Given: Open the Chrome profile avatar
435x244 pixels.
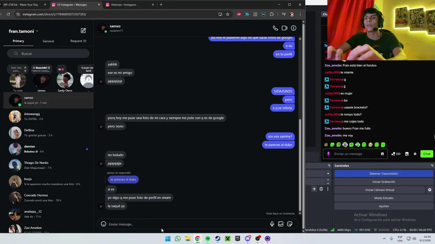Looking at the screenshot, I should point(292,14).
